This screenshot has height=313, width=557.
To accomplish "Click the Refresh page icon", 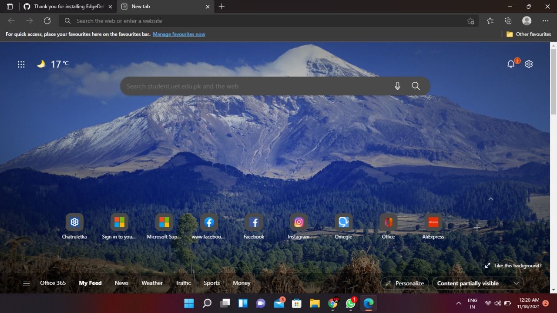I will pos(47,20).
